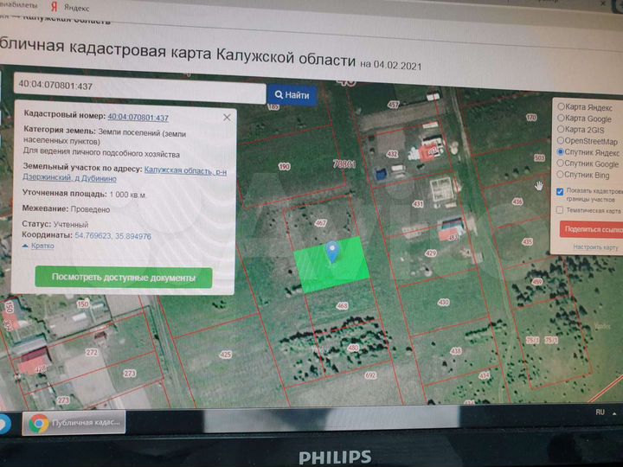This screenshot has width=623, height=467.
Task: Open Настроить карту link
Action: coord(595,247)
